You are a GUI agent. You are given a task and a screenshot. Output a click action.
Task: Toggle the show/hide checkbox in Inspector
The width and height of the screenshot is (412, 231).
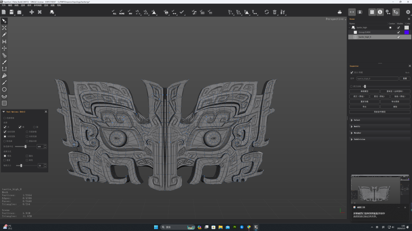[352, 73]
